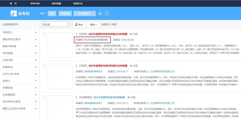241x120 pixels.
Task: Click the 检索到 3 结果 count text
Action: click(x=109, y=24)
